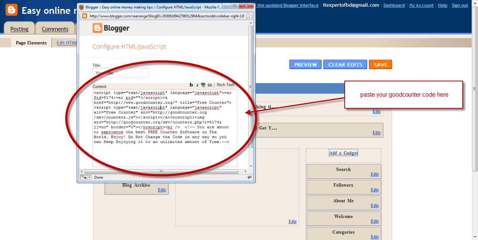Viewport: 478px width, 240px height.
Task: Click Edit on the Blog Archive gadget
Action: [x=162, y=190]
